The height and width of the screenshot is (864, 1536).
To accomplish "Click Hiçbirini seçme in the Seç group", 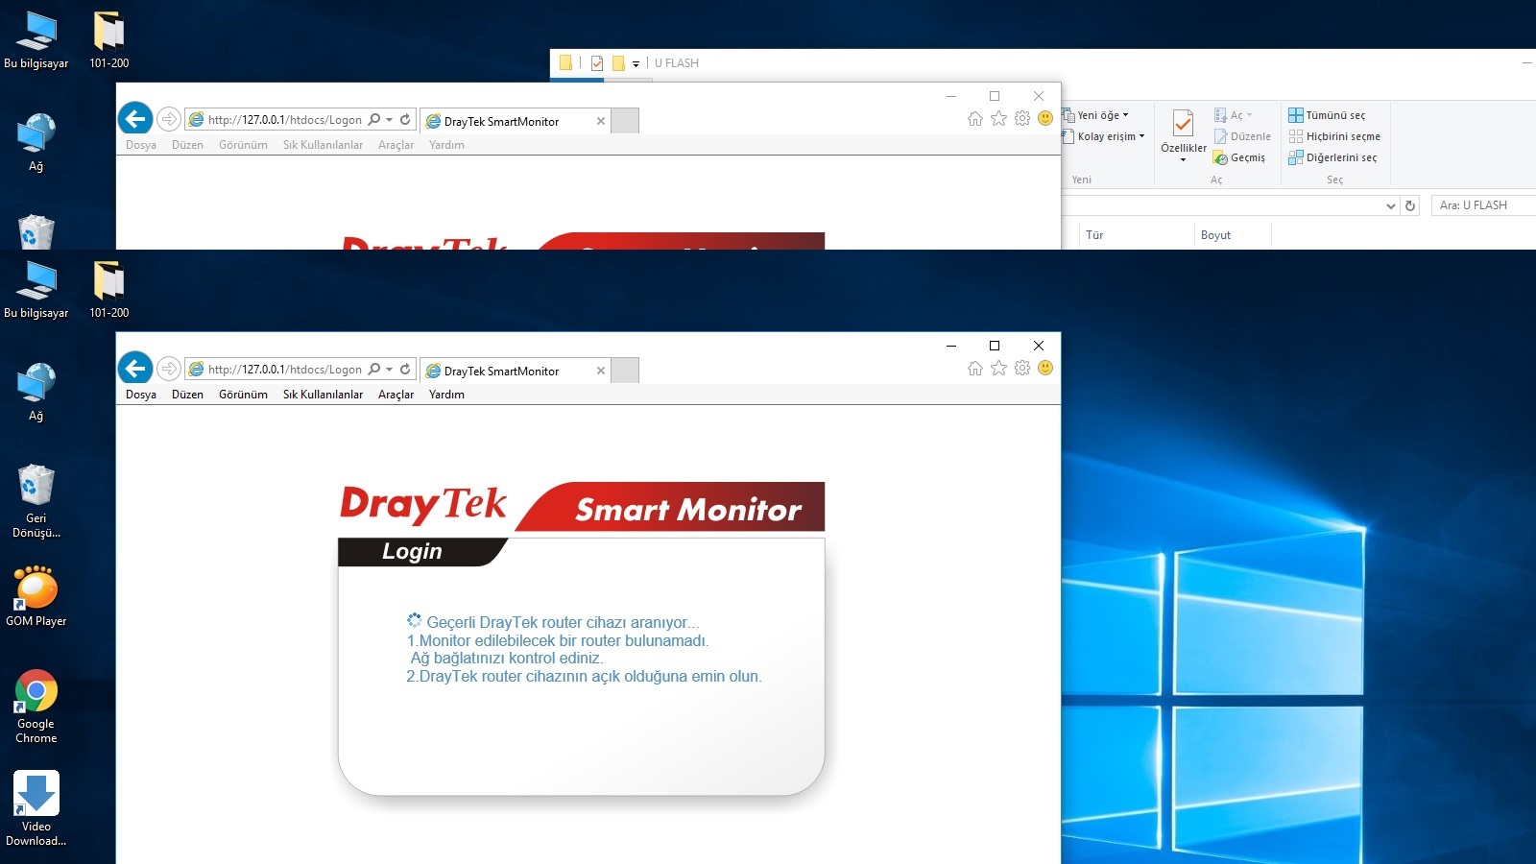I will point(1334,136).
